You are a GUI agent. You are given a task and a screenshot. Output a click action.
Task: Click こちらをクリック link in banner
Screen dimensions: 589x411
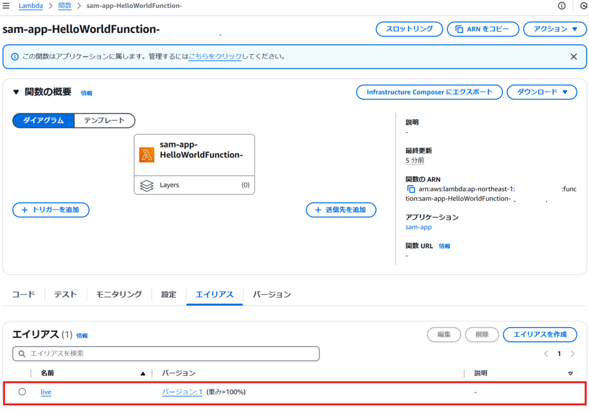[x=215, y=56]
